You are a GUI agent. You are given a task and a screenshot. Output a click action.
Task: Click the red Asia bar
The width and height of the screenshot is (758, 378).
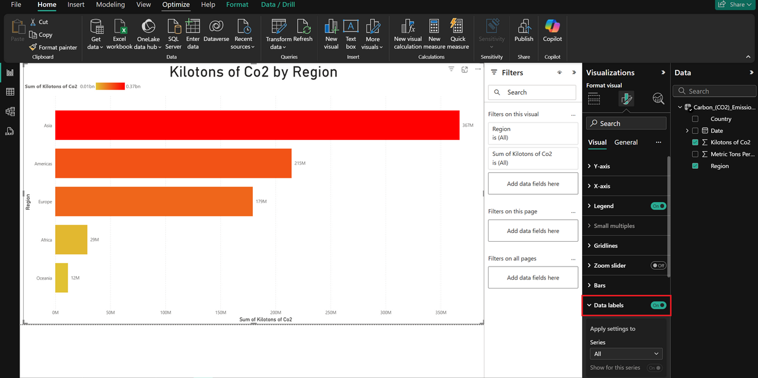257,125
